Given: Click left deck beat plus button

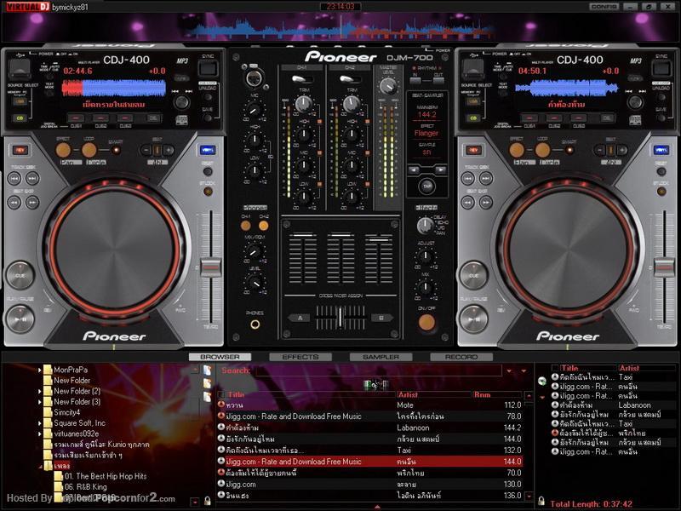Looking at the screenshot, I should click(169, 151).
